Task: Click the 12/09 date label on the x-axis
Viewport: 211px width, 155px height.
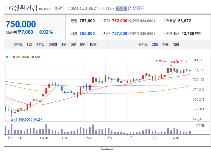Action: tap(109, 138)
